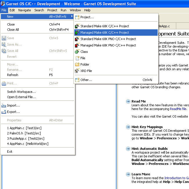Click the New Project wizard icon
This screenshot has height=189, width=189.
click(77, 17)
